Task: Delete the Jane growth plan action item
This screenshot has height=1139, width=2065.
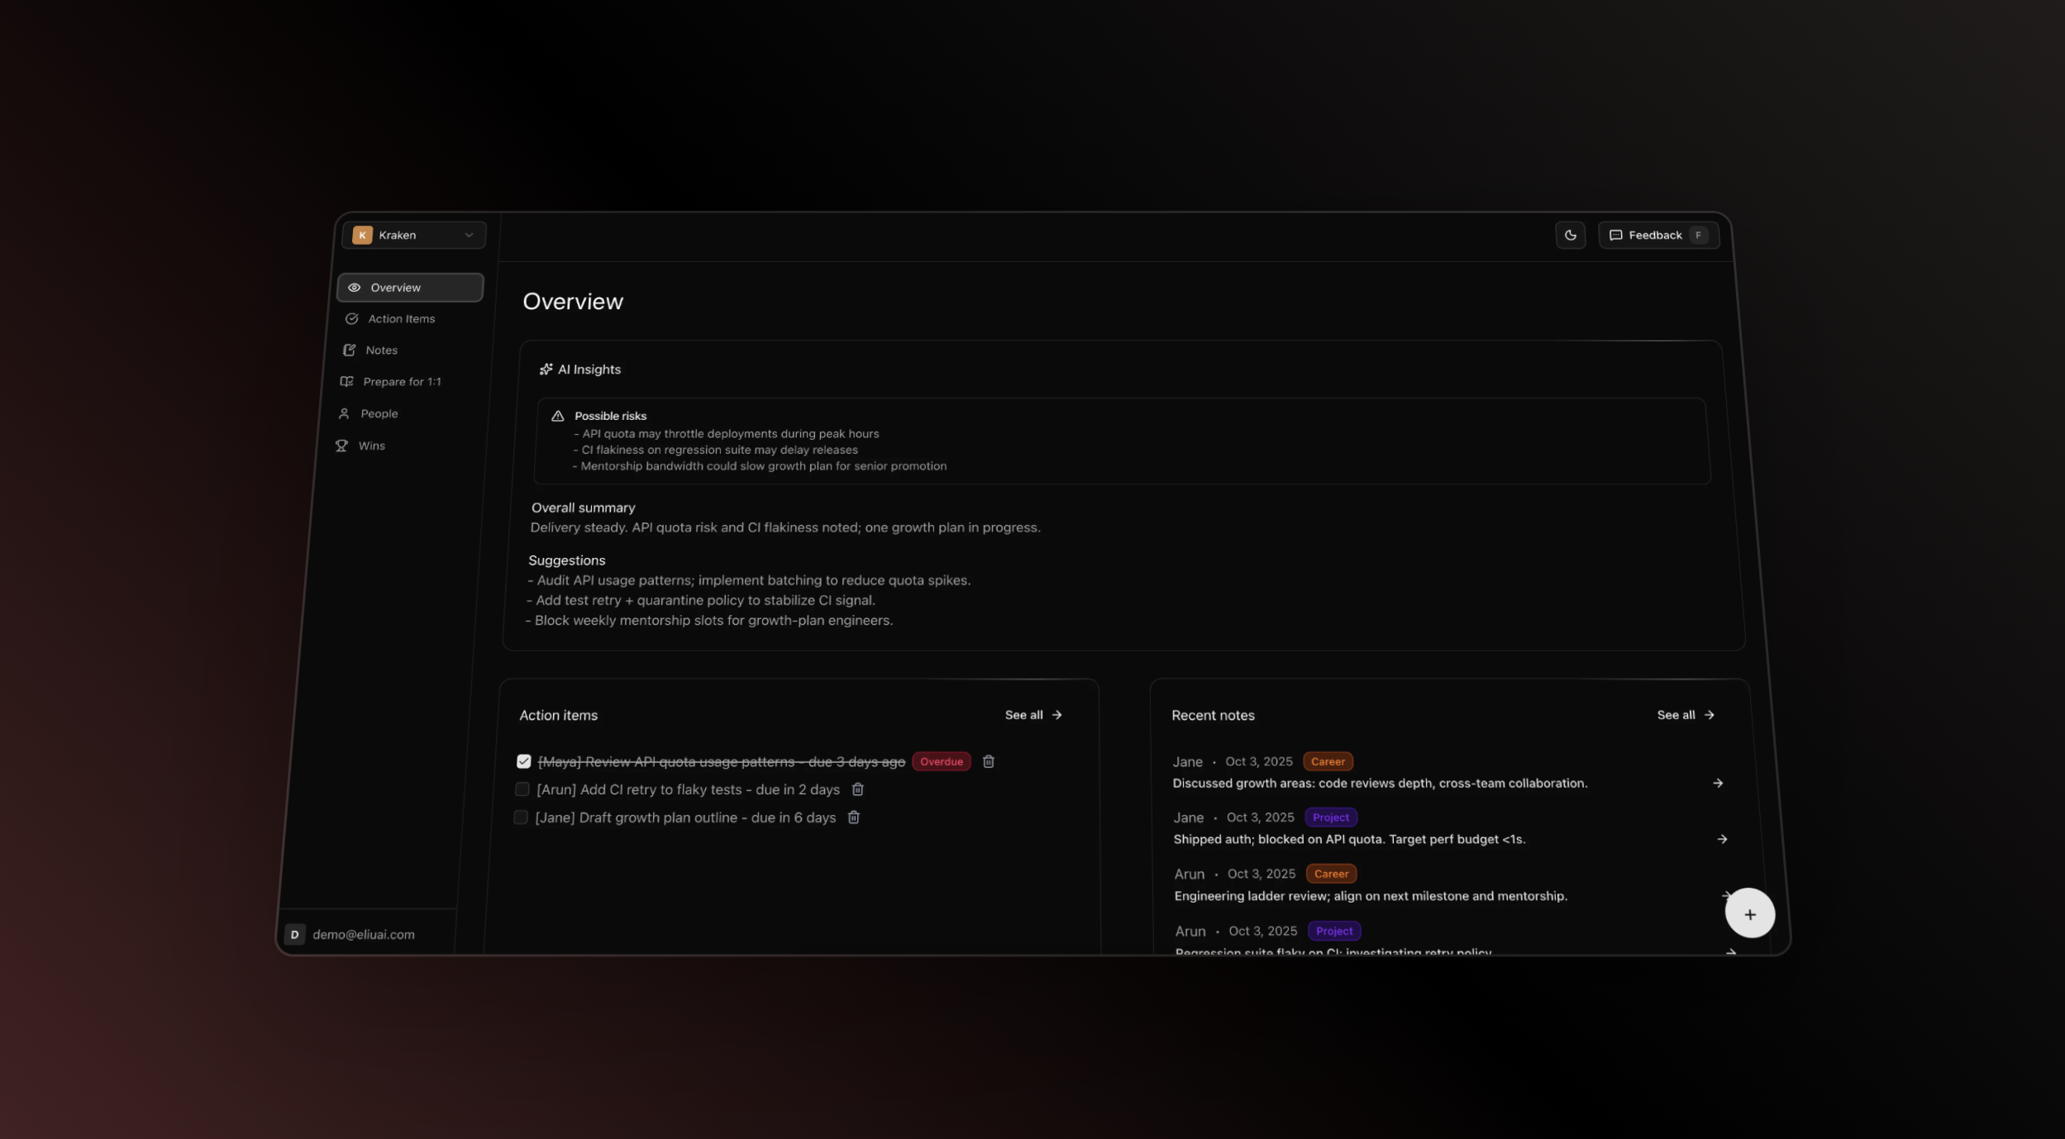Action: pos(854,817)
